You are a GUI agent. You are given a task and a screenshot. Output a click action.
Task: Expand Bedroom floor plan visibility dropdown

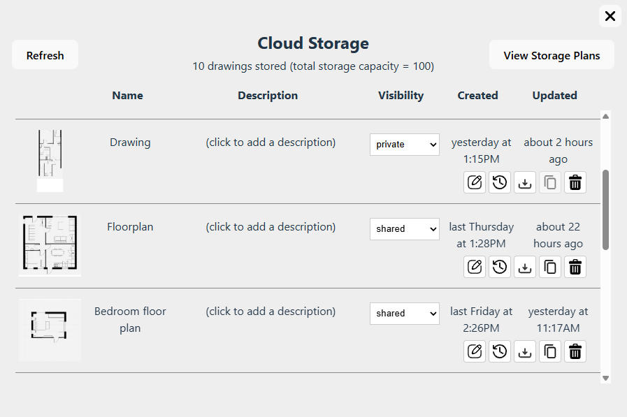(x=404, y=314)
